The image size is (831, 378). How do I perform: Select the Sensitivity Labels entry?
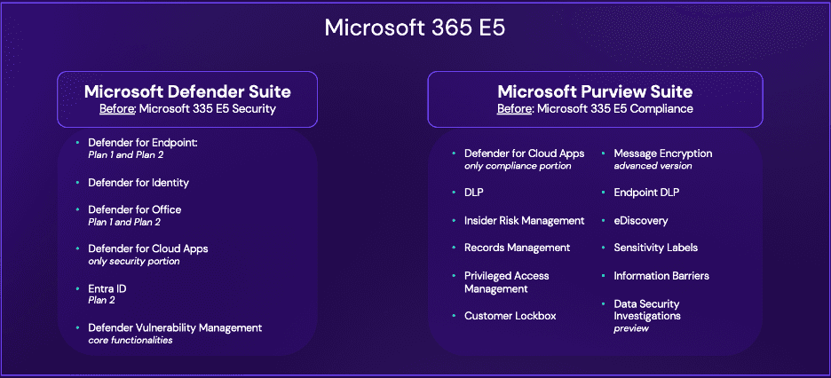click(655, 248)
